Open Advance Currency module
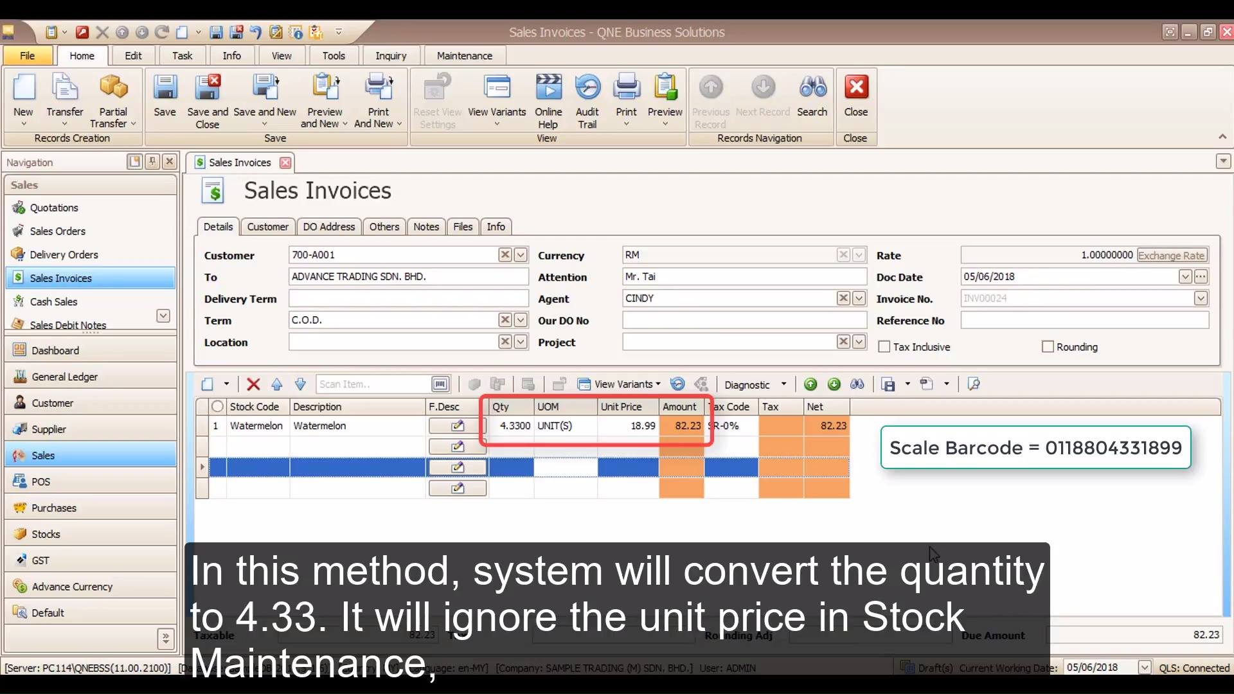Viewport: 1234px width, 694px height. pos(90,587)
